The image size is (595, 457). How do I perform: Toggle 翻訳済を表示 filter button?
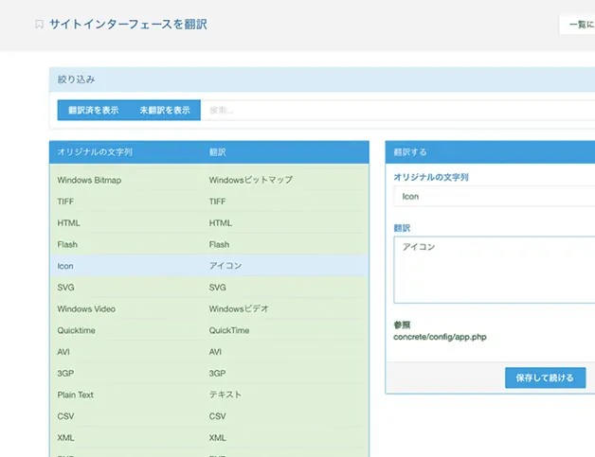pyautogui.click(x=94, y=111)
